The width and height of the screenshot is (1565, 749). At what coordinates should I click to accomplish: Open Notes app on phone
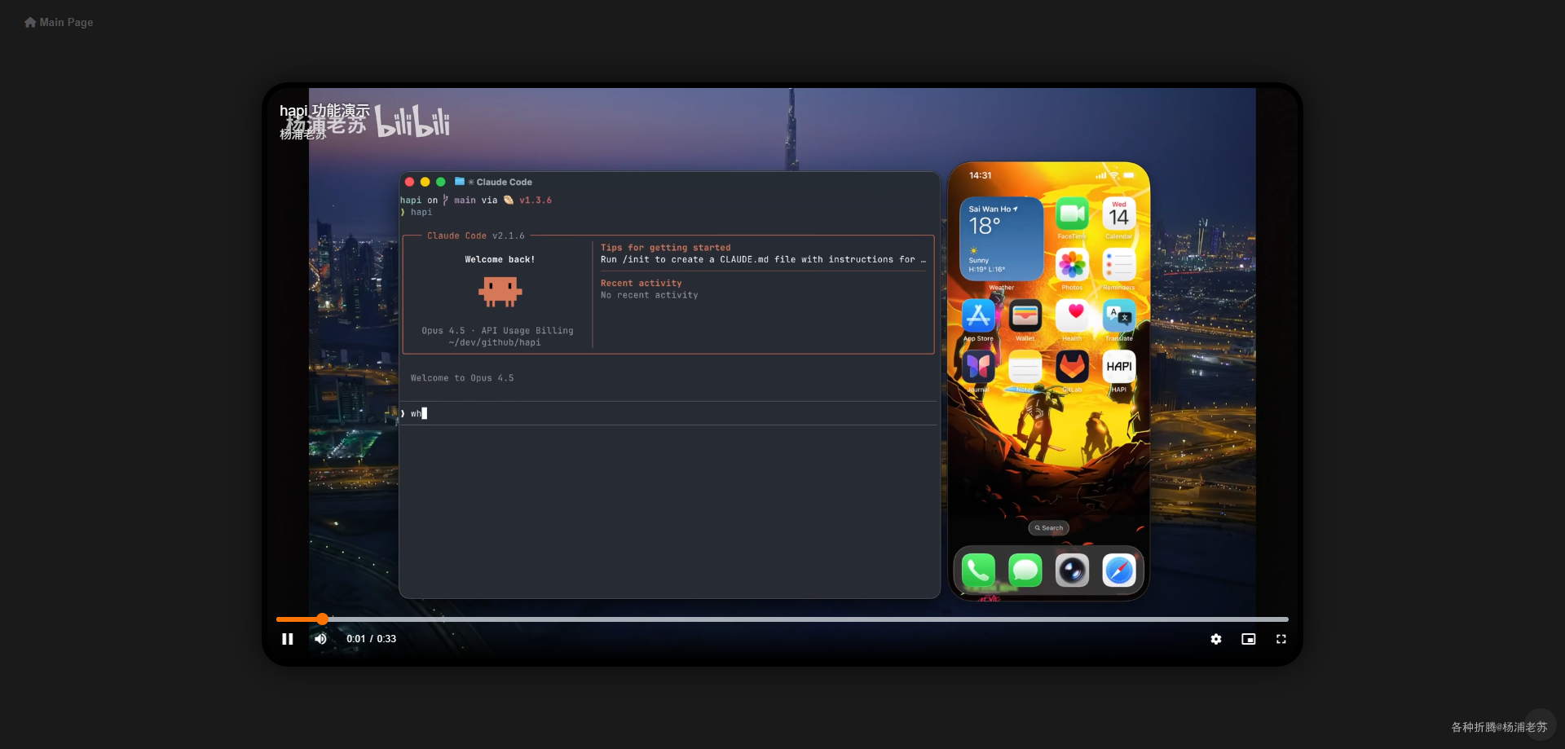pyautogui.click(x=1025, y=367)
